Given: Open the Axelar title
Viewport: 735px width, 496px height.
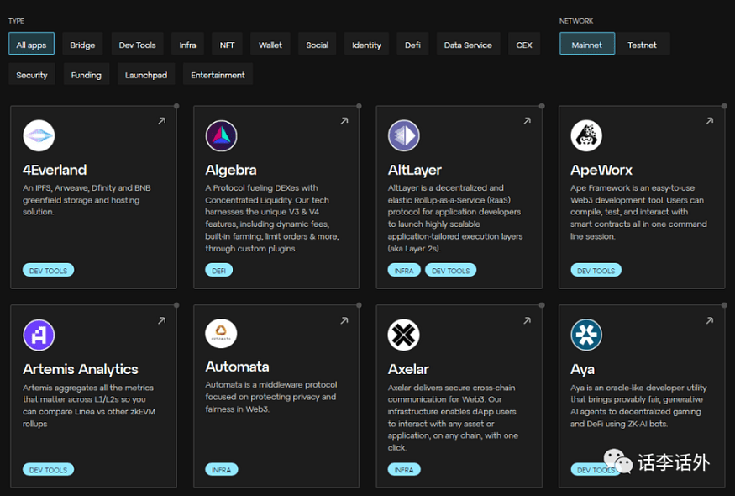Looking at the screenshot, I should click(408, 369).
